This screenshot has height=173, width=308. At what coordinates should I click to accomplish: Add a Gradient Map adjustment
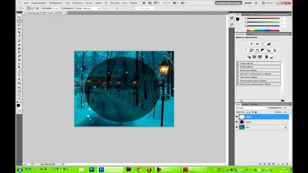pyautogui.click(x=266, y=57)
